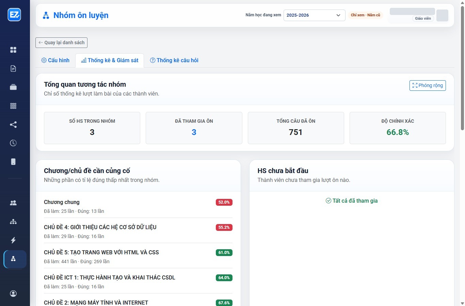Click the 52.0% red badge
Screen dimensions: 465x306
224,202
